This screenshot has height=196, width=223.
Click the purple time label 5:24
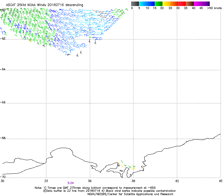pyautogui.click(x=71, y=183)
